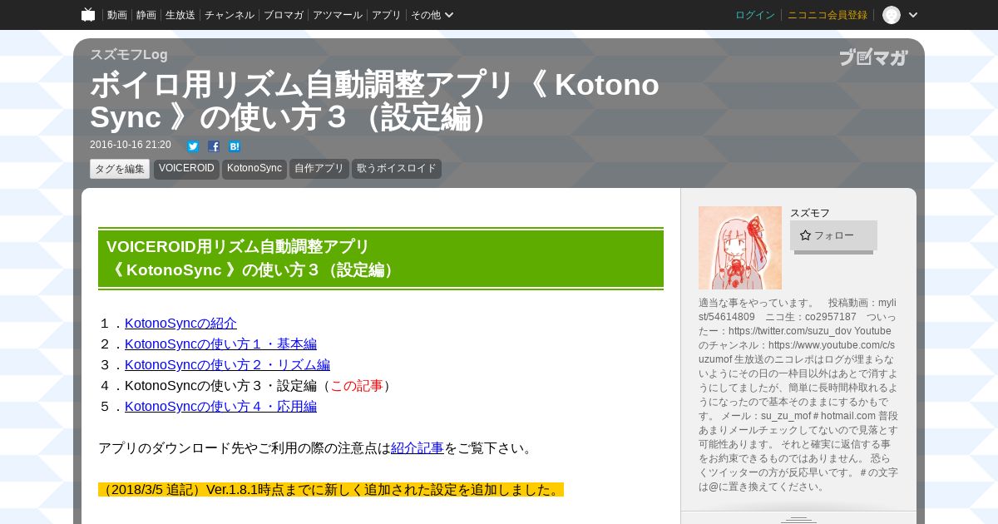The image size is (998, 524).
Task: Open KotonoSyncの使い方４・応用編 link
Action: point(220,407)
